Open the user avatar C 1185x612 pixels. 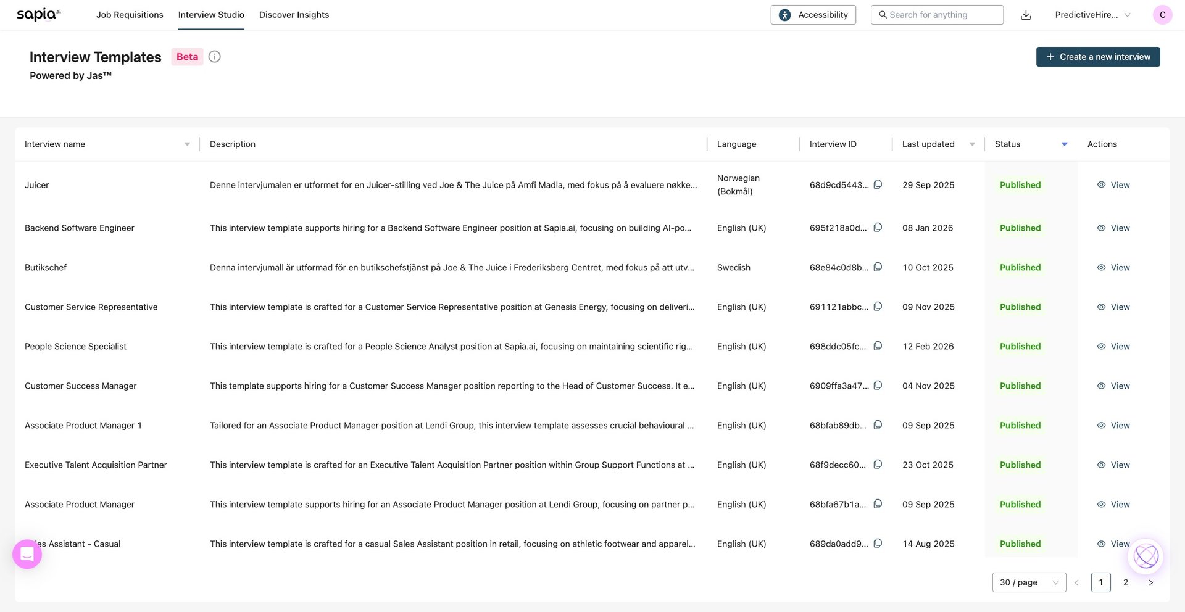click(x=1162, y=15)
